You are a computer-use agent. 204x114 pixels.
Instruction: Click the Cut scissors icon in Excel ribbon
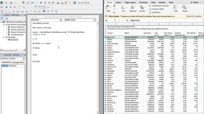114,6
